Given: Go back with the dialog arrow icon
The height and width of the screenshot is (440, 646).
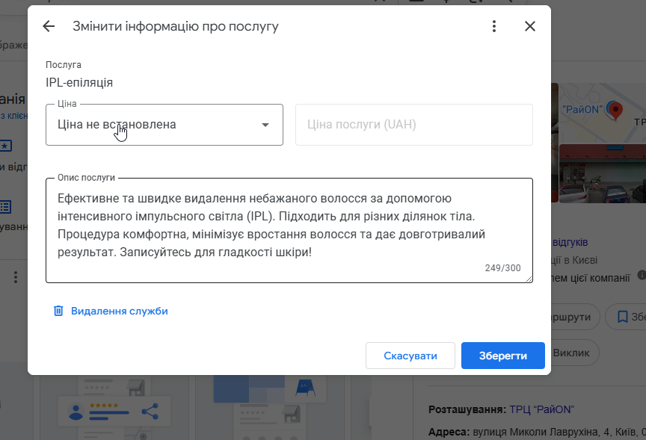Looking at the screenshot, I should point(49,26).
